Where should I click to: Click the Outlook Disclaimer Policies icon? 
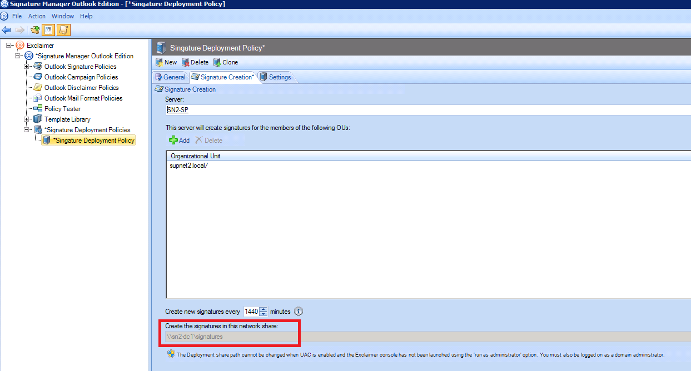[x=38, y=87]
